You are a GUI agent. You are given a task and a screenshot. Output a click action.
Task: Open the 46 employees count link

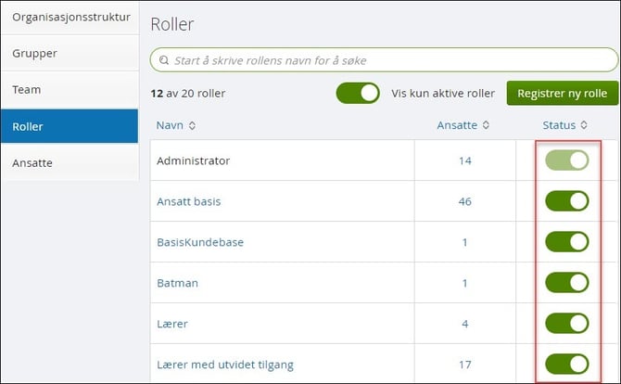465,201
